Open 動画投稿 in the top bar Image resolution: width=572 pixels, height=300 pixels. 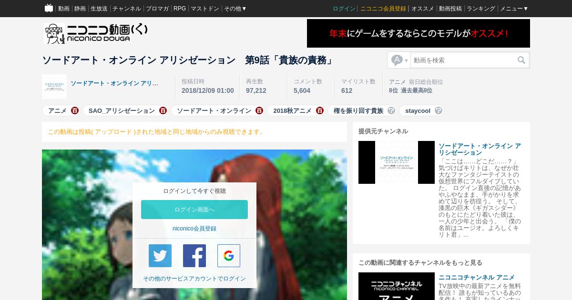pyautogui.click(x=450, y=9)
